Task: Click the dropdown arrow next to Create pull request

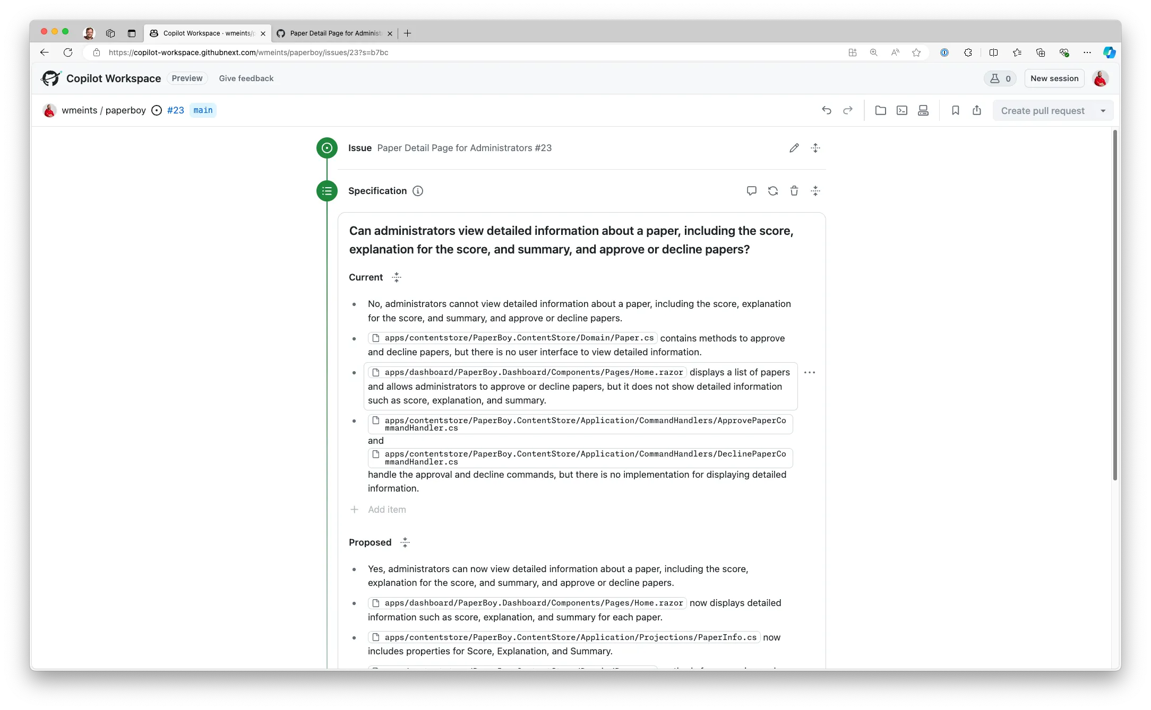Action: 1105,110
